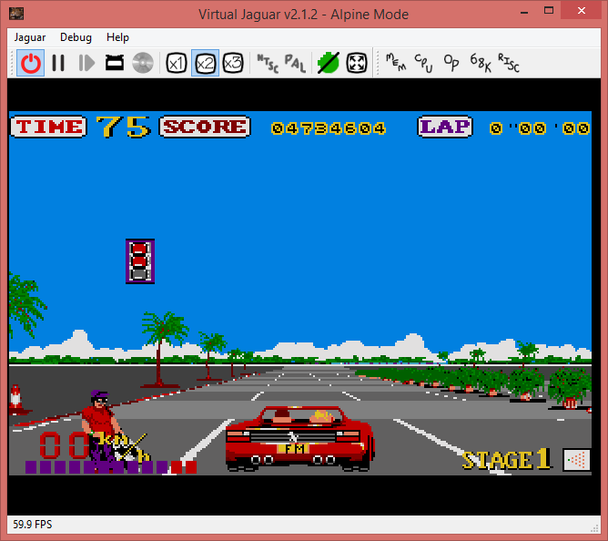Viewport: 608px width, 541px height.
Task: Click the frame advance arrow icon
Action: (86, 63)
